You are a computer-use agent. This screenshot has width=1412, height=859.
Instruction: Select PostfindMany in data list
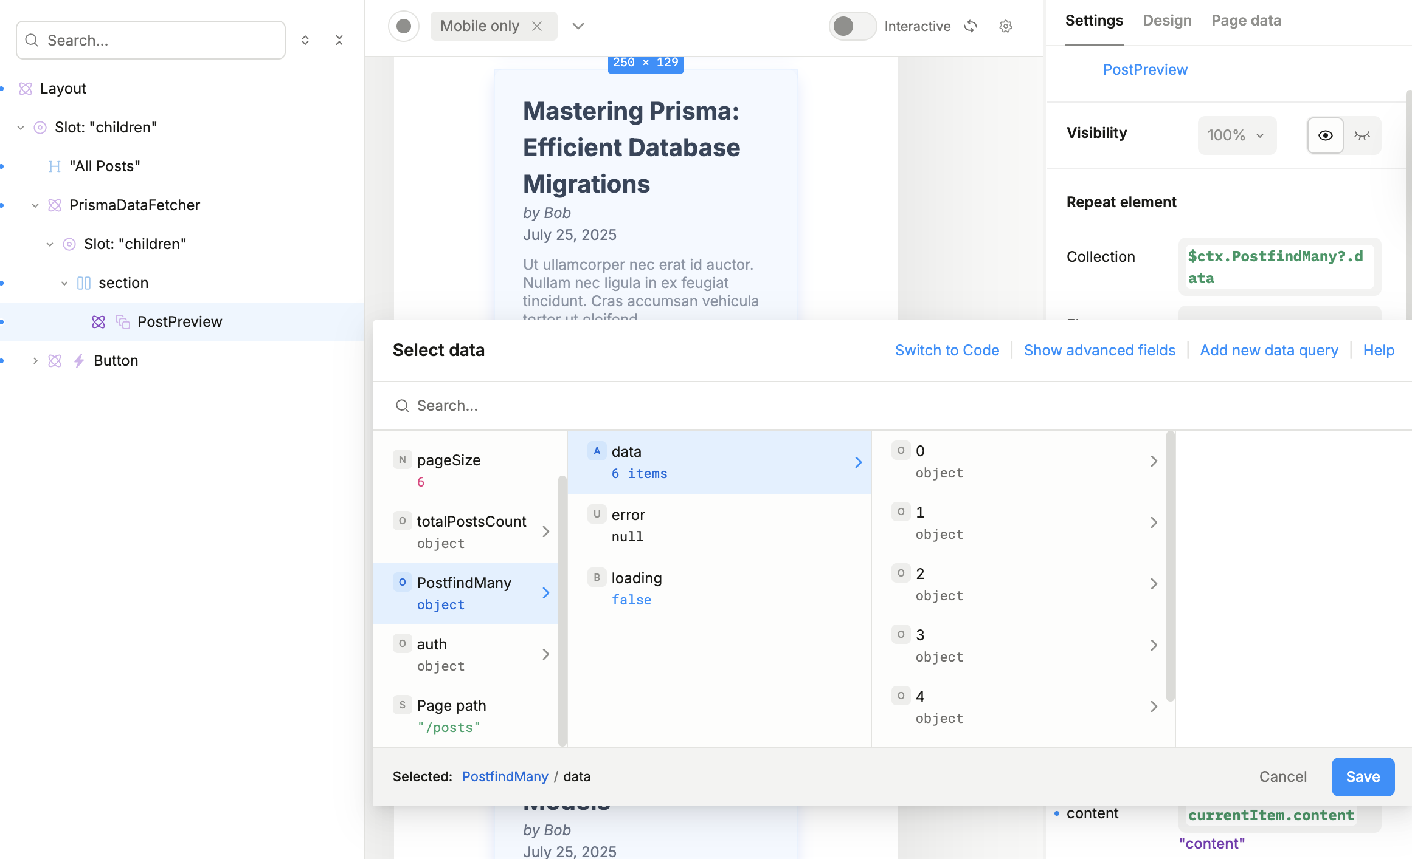point(466,593)
